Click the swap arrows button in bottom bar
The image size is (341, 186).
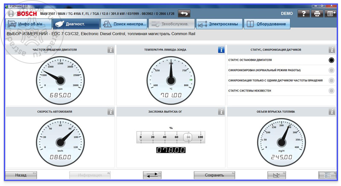coord(152,175)
